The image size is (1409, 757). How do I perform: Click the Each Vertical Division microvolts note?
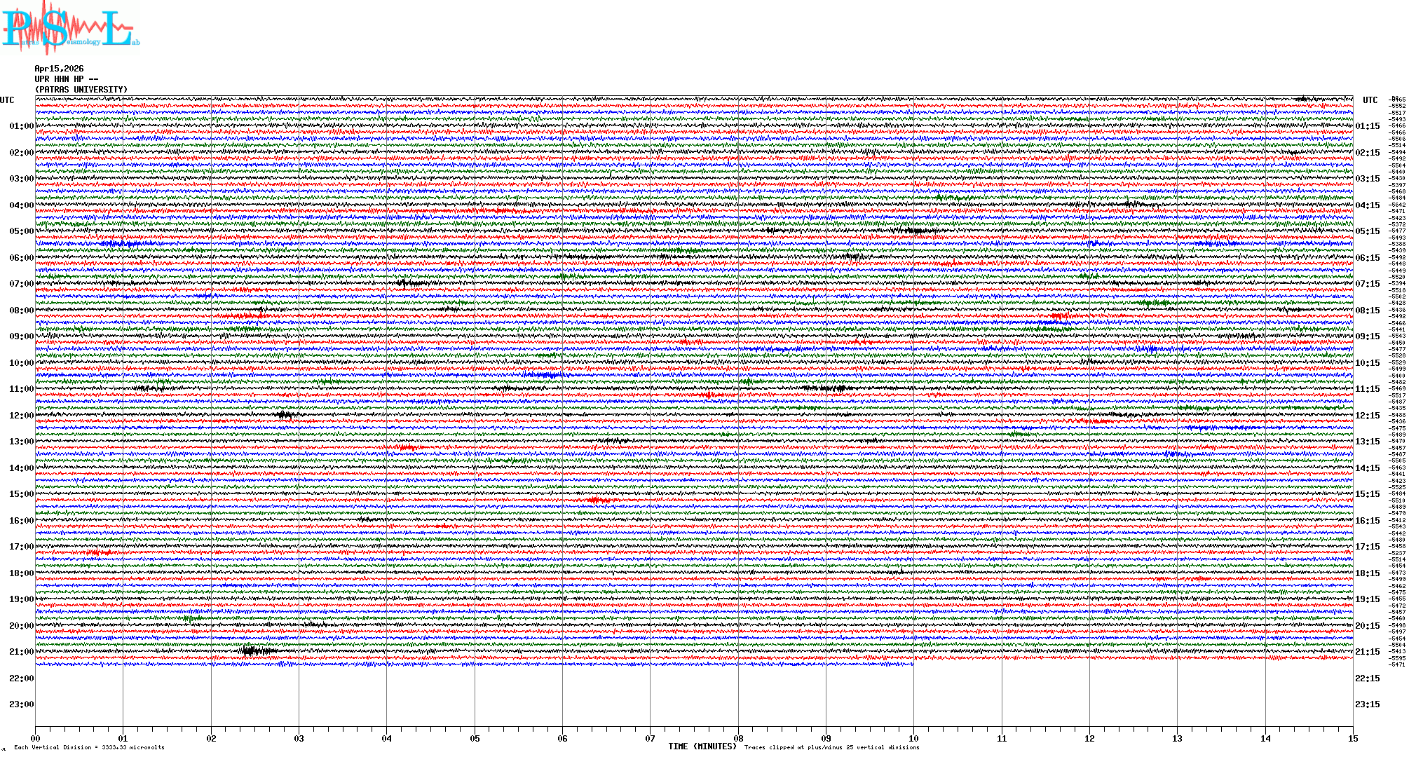[x=89, y=747]
